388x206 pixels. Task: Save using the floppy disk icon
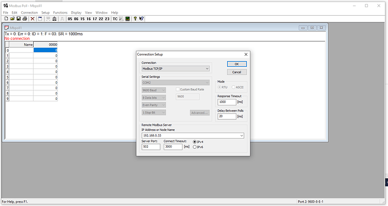[19, 19]
